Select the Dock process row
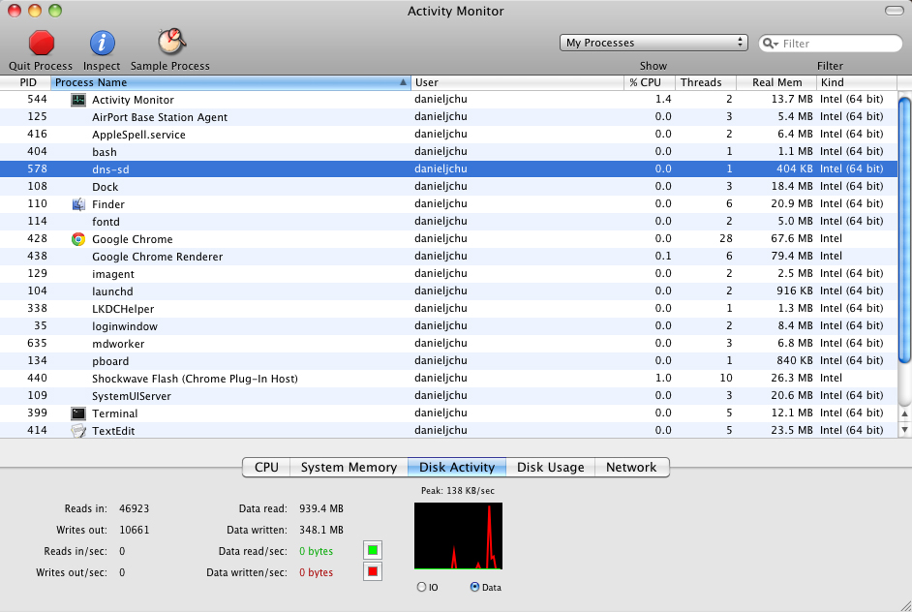912x612 pixels. 448,187
